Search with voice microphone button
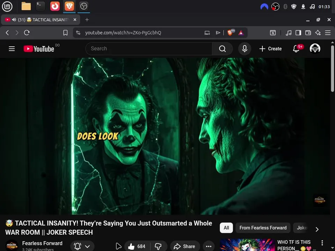Screen dimensions: 335x251 coord(245,49)
